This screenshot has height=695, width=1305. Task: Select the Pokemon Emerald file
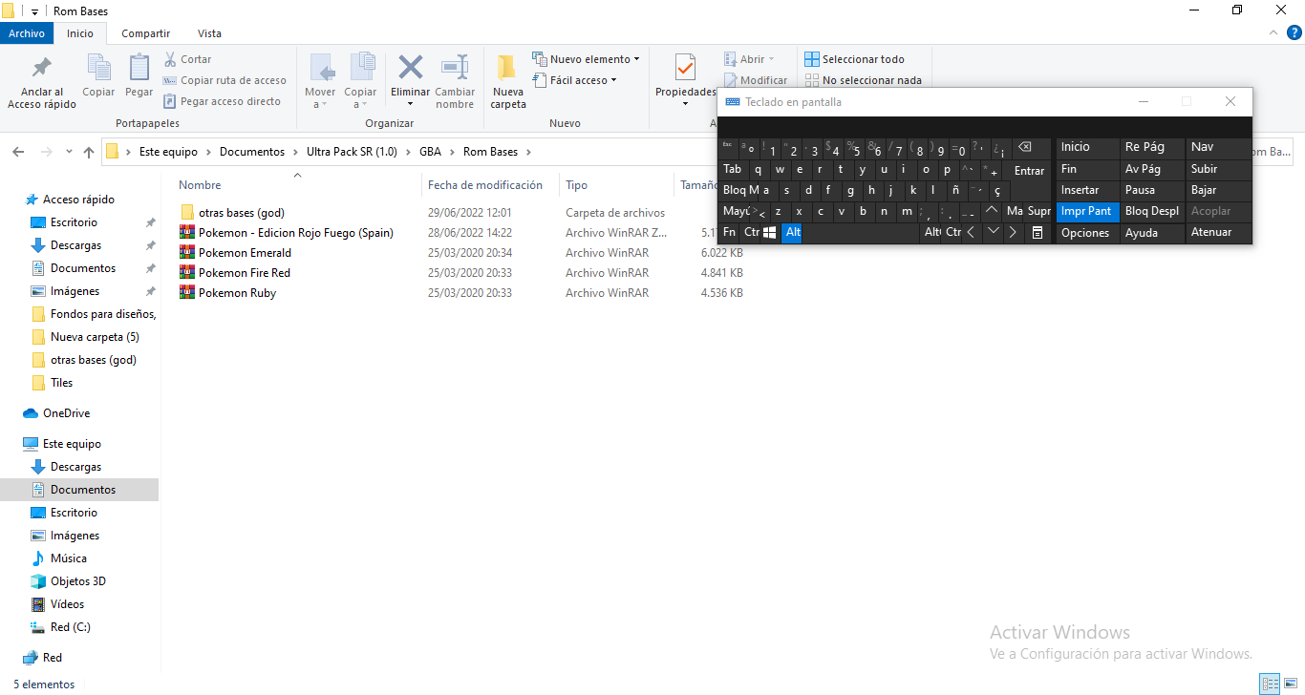click(245, 253)
